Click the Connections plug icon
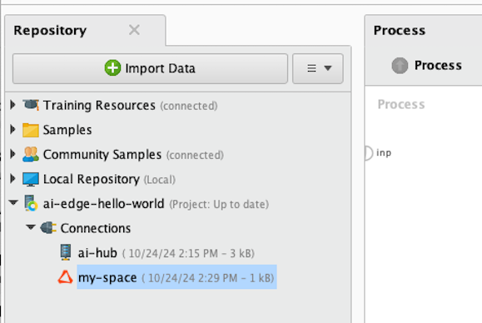The height and width of the screenshot is (323, 482). [48, 228]
